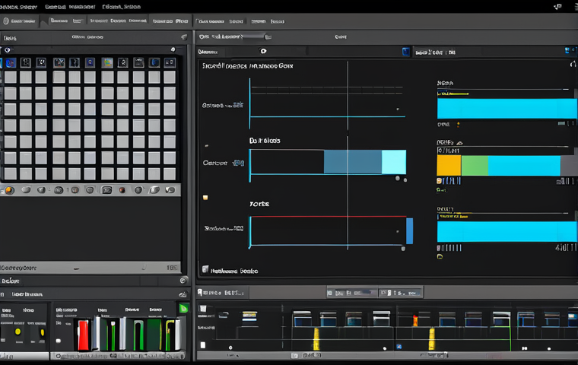Click the red fader in mixer strip
Screen dimensions: 578x365
84,335
